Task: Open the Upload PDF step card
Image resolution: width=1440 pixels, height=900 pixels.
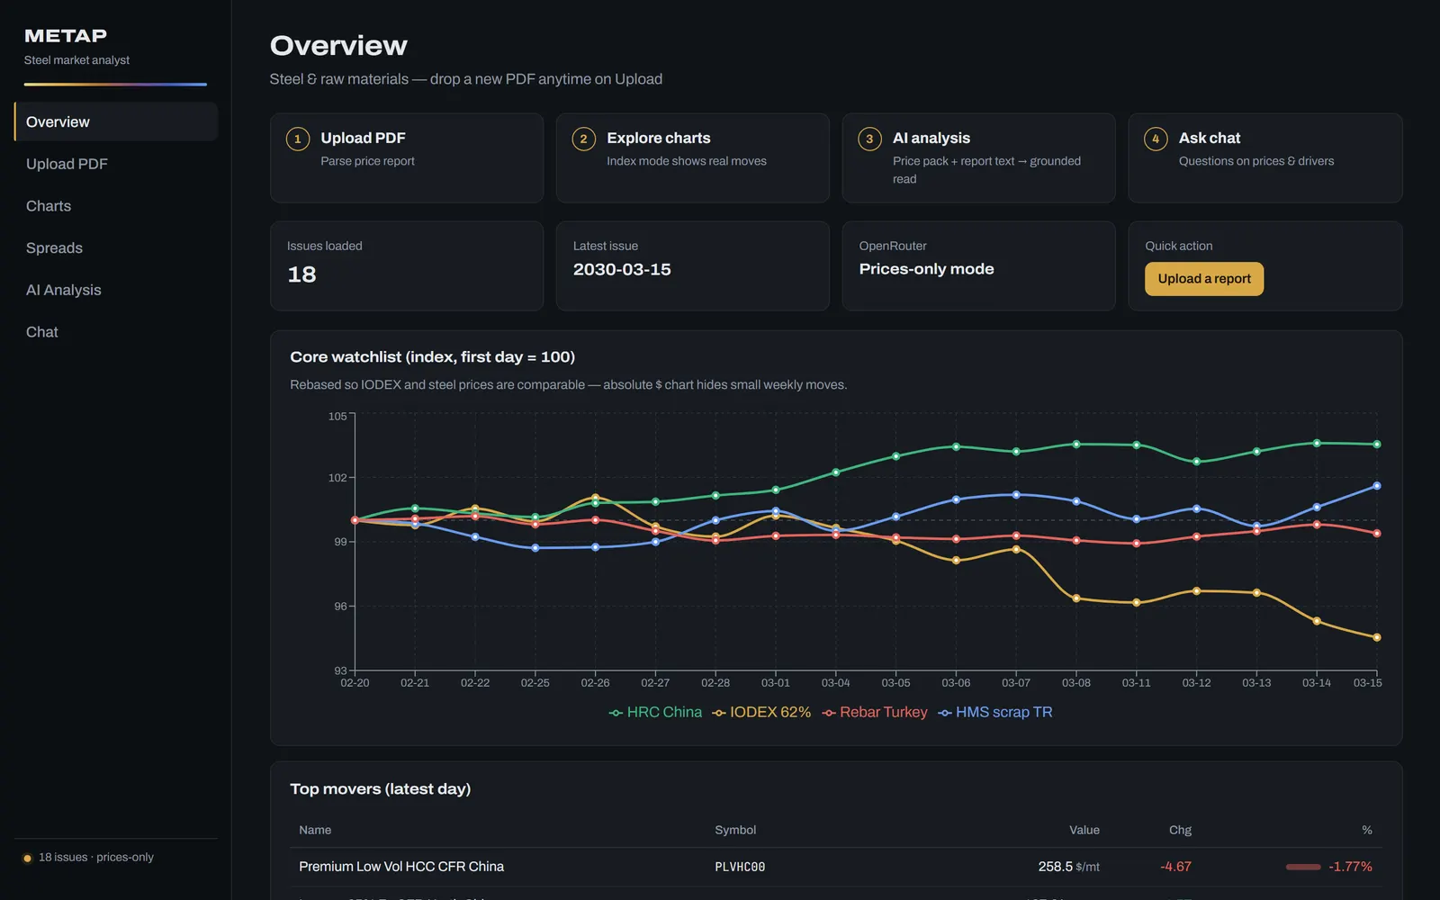Action: click(407, 158)
